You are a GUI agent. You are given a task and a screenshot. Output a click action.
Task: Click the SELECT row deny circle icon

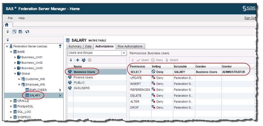point(153,72)
